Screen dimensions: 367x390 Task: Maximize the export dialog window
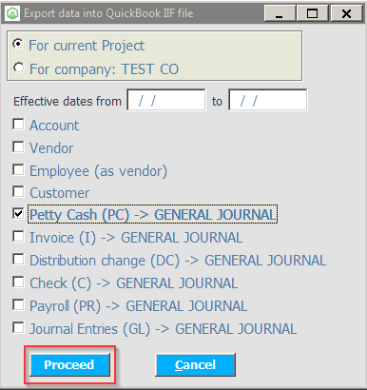(x=313, y=13)
